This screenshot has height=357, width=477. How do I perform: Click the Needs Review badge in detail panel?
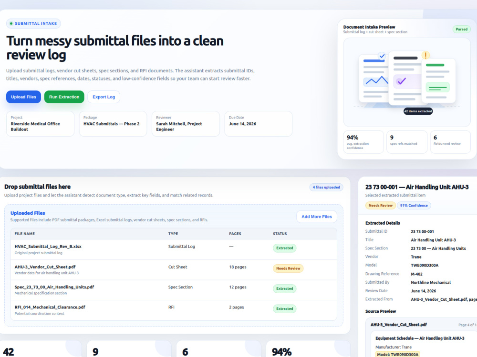click(x=380, y=206)
